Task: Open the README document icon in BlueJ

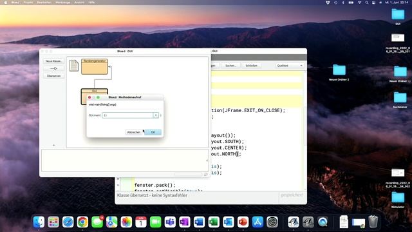Action: click(x=74, y=66)
